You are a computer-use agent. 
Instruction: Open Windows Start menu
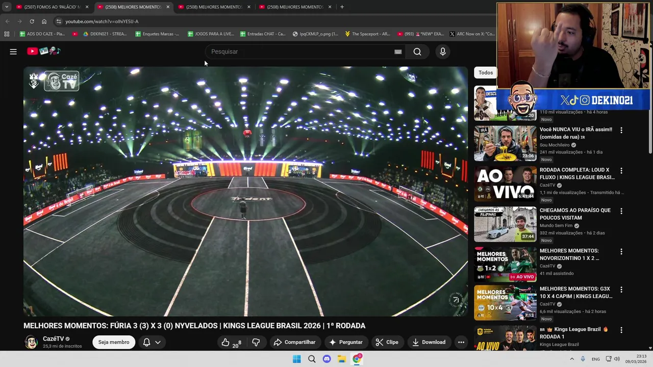tap(297, 359)
